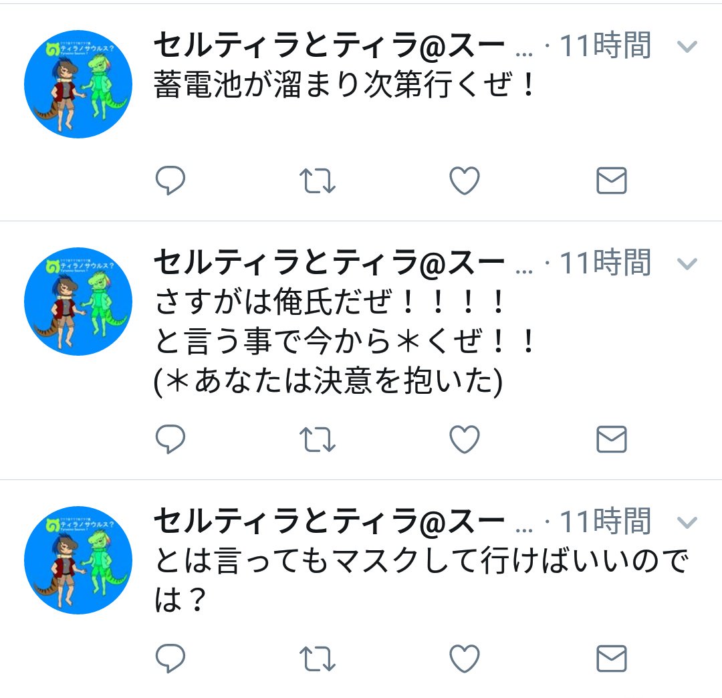Image resolution: width=722 pixels, height=698 pixels.
Task: Reply to the マスクして行けば tweet
Action: (x=170, y=658)
